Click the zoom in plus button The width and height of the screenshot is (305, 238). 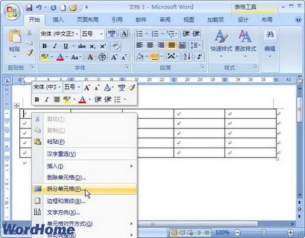[290, 232]
